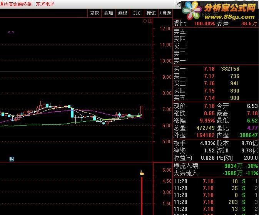
Task: Click 买一 volume 382156
Action: pos(230,69)
